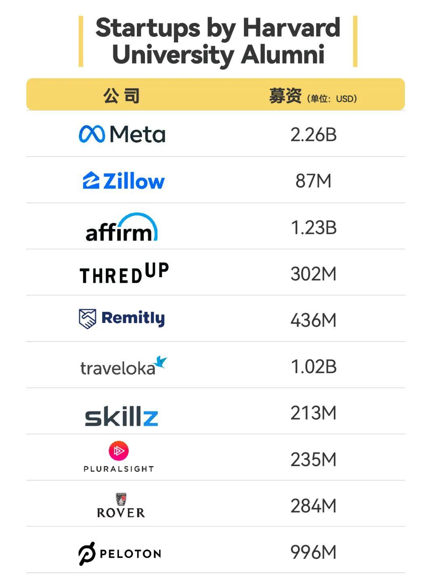Image resolution: width=436 pixels, height=583 pixels.
Task: Select Peloton's 996M funding amount
Action: click(x=314, y=552)
